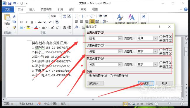Select descending for third keyword

(161, 67)
